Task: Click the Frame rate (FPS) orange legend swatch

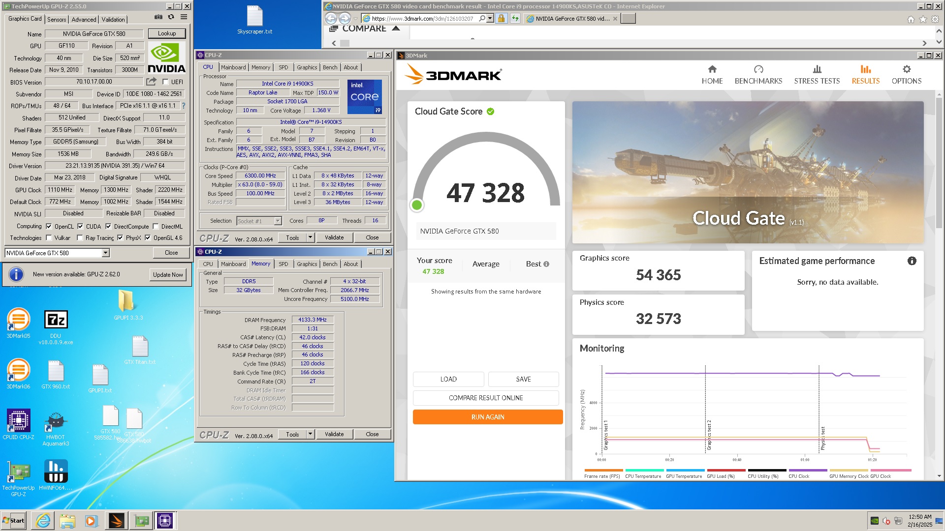Action: (x=603, y=470)
